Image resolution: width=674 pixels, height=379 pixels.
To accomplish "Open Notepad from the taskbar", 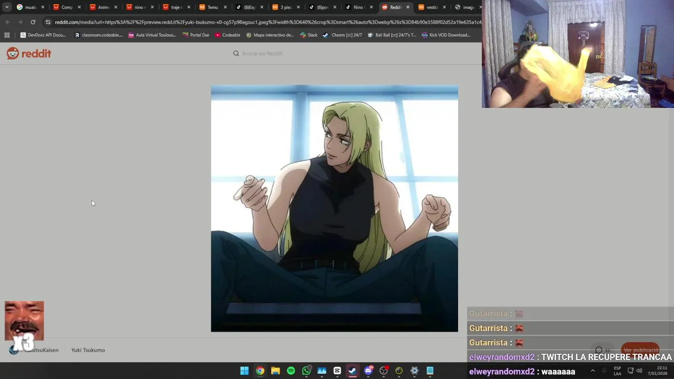I will (430, 371).
